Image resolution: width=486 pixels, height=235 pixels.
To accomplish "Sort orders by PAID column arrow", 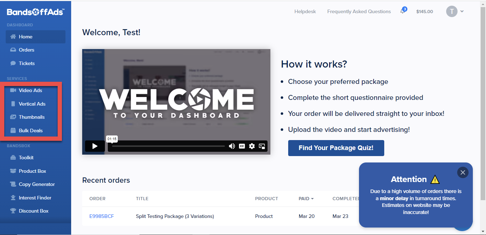I will (x=312, y=199).
